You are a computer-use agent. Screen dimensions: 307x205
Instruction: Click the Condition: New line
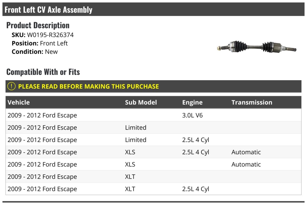pos(35,52)
